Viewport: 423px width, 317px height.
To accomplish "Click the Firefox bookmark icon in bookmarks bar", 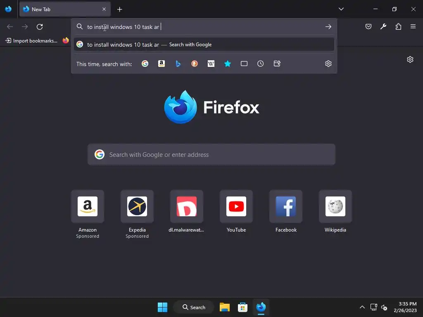I will (66, 41).
